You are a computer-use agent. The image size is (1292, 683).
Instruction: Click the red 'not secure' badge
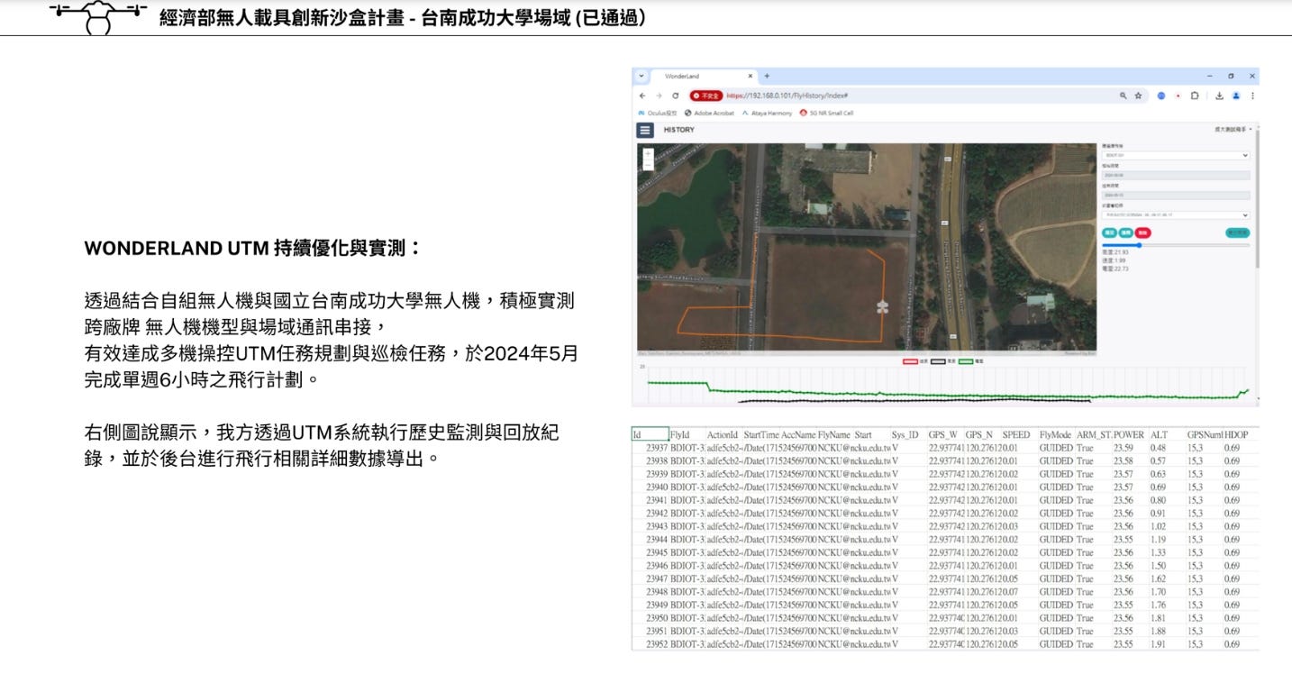click(x=705, y=96)
